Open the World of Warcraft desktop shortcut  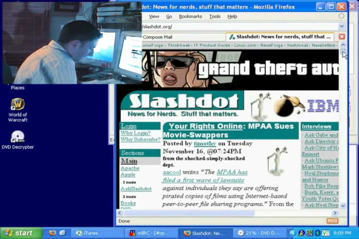(18, 110)
